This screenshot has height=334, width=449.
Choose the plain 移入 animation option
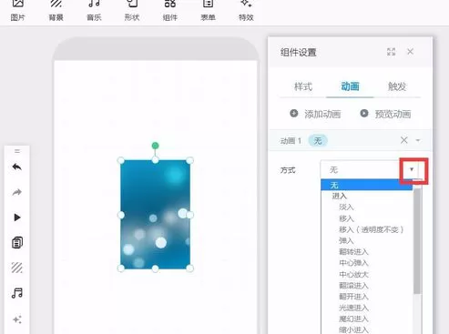tap(346, 218)
